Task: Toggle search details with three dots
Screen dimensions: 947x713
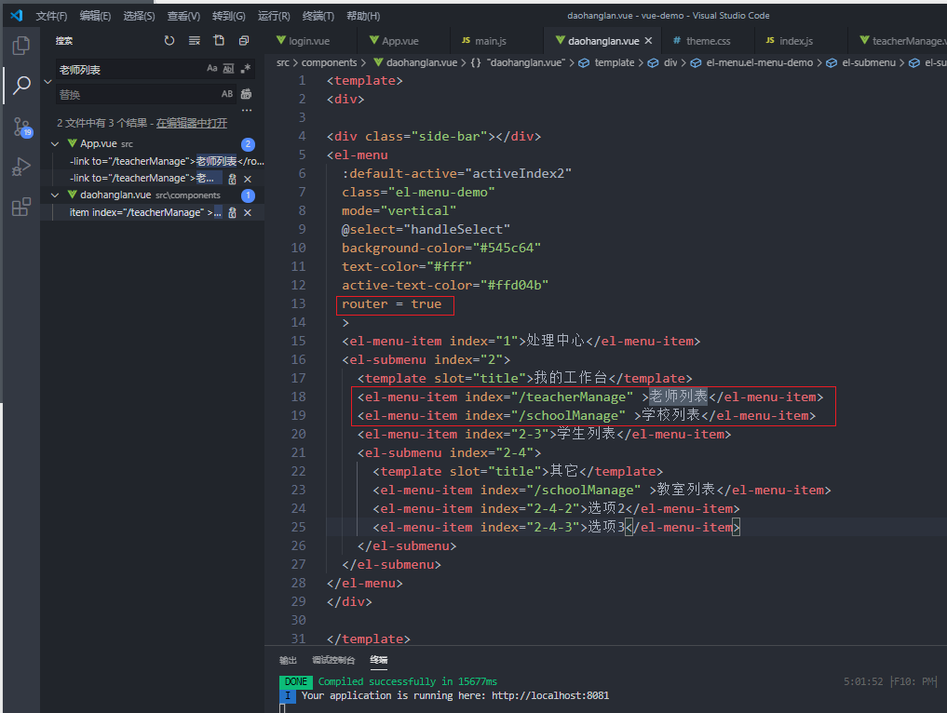Action: pos(247,110)
